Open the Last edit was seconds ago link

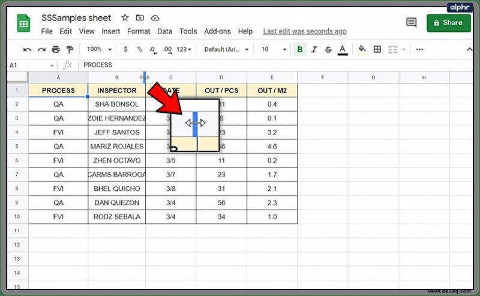[305, 31]
